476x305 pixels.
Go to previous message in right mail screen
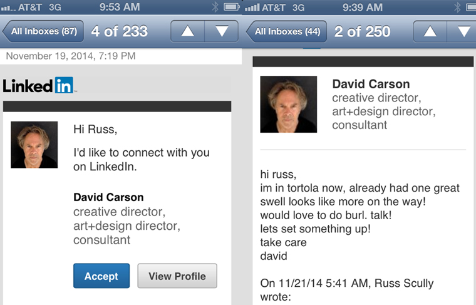[x=430, y=31]
